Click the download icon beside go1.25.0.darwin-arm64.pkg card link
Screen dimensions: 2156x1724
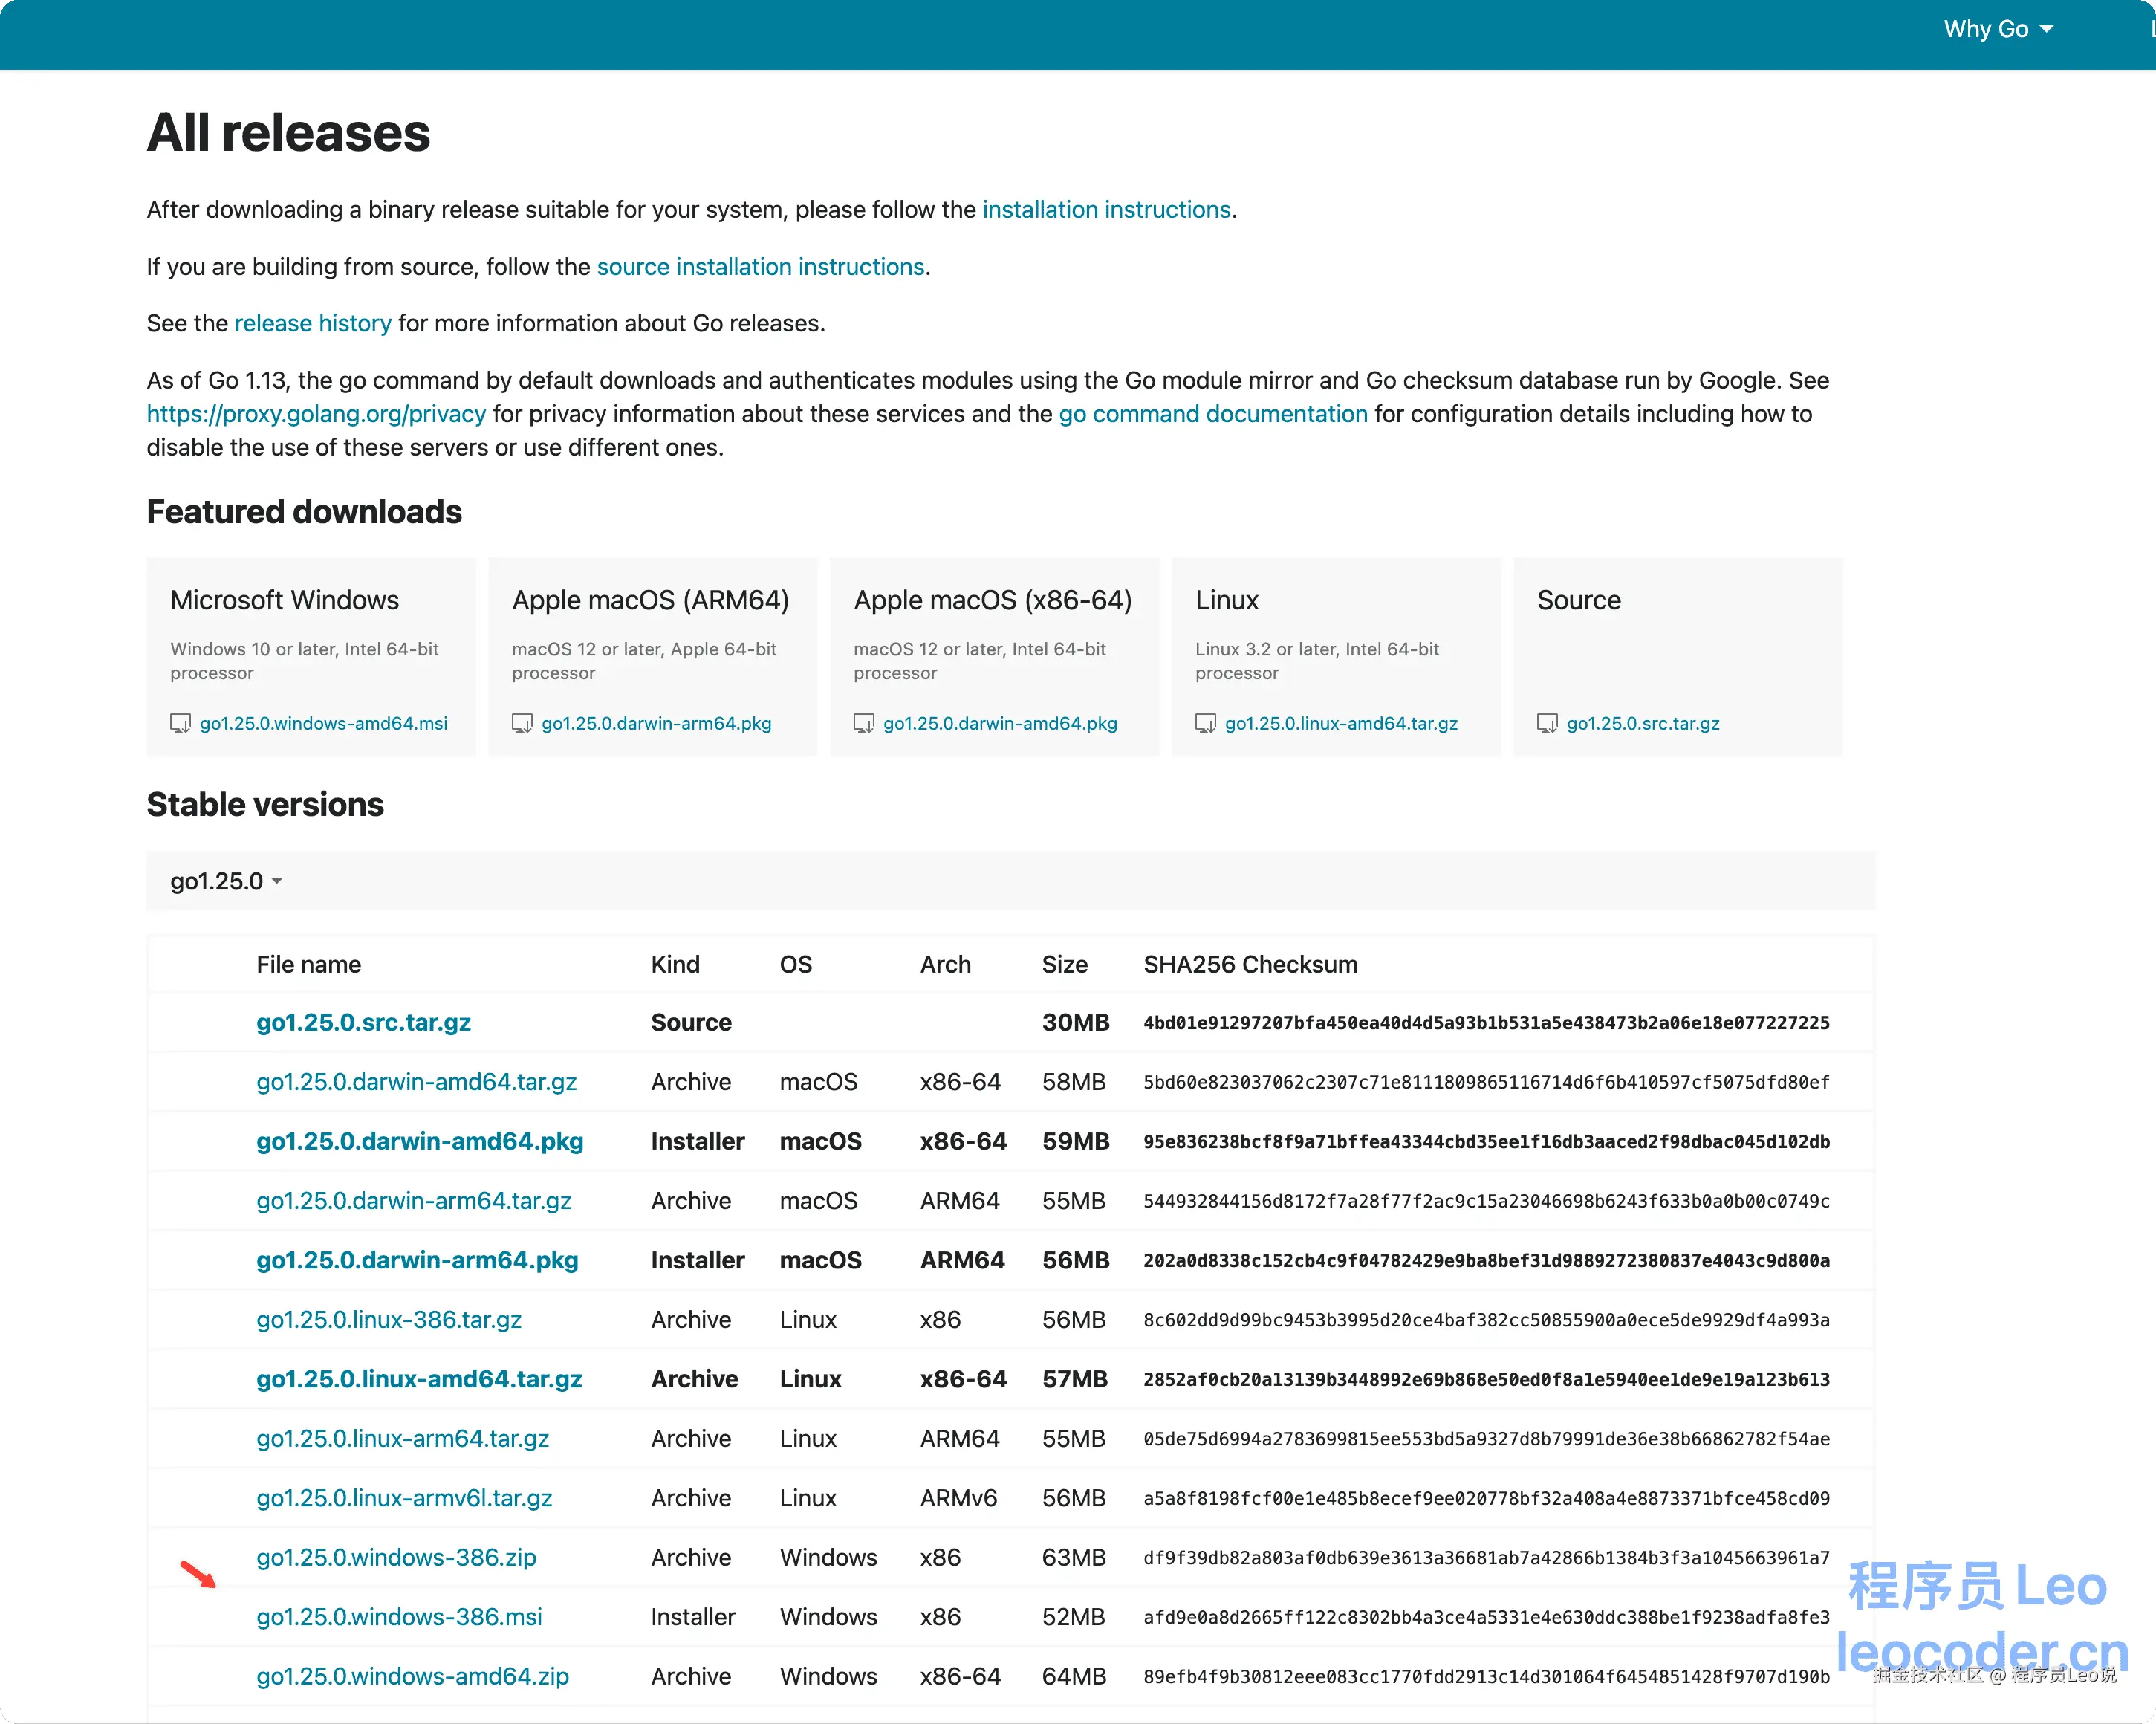pyautogui.click(x=522, y=723)
